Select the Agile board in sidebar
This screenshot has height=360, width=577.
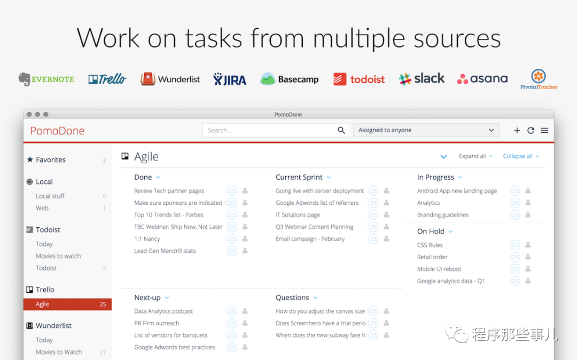67,304
